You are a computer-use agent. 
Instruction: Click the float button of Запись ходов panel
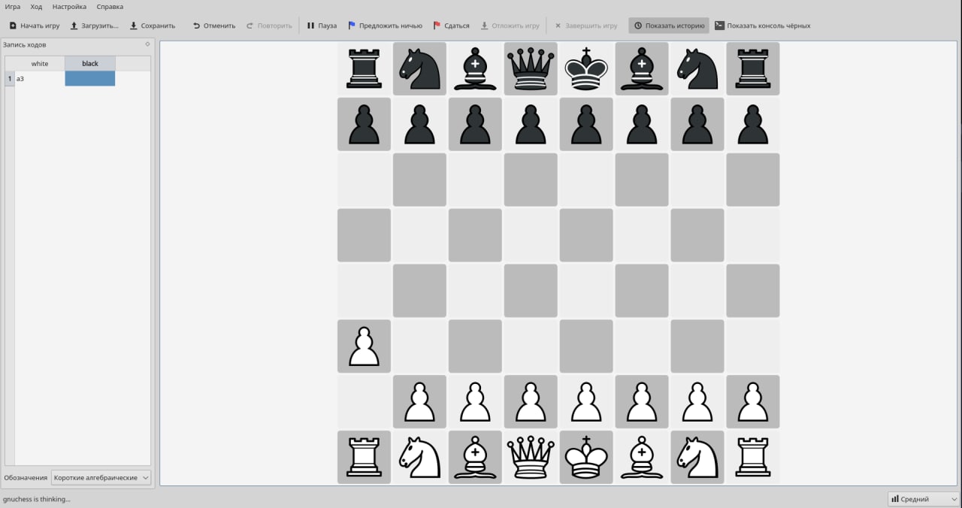pos(147,44)
